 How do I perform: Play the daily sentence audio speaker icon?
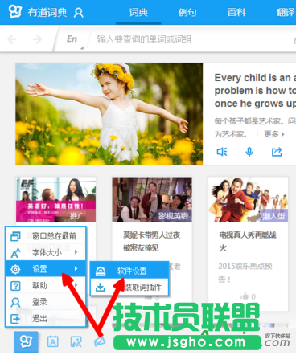click(x=222, y=152)
